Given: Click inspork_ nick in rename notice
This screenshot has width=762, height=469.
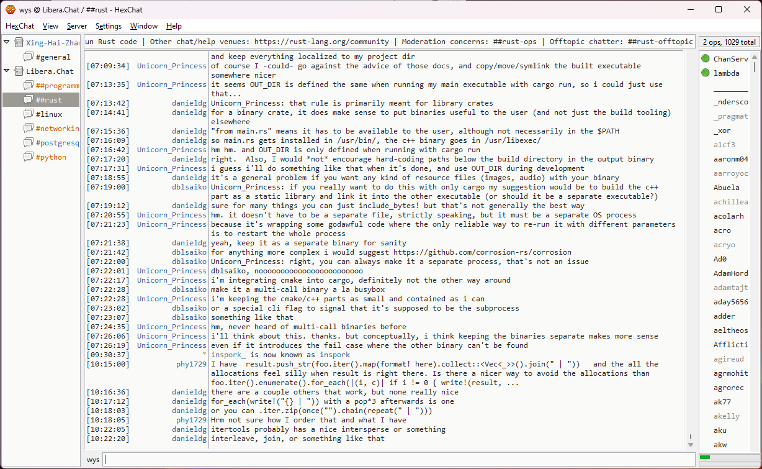Looking at the screenshot, I should (229, 355).
